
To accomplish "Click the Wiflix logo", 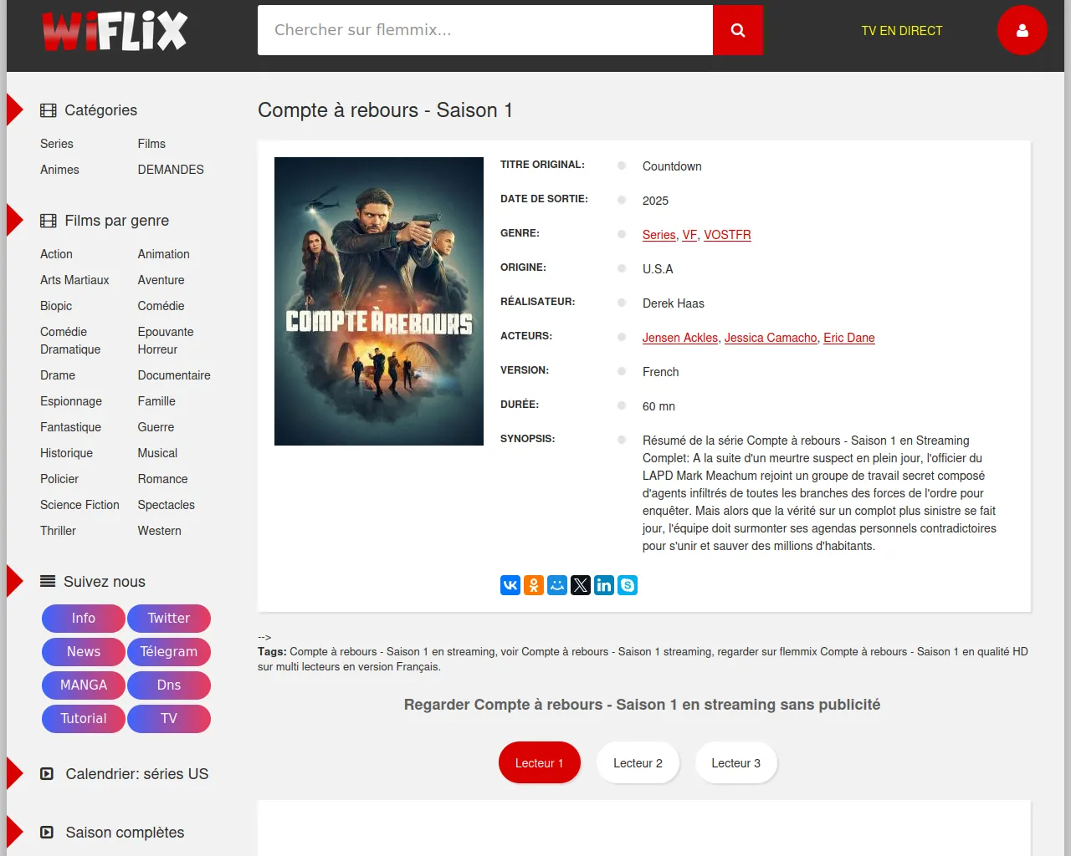I will (x=115, y=32).
